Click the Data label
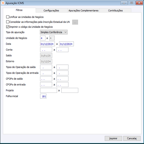 8,44
